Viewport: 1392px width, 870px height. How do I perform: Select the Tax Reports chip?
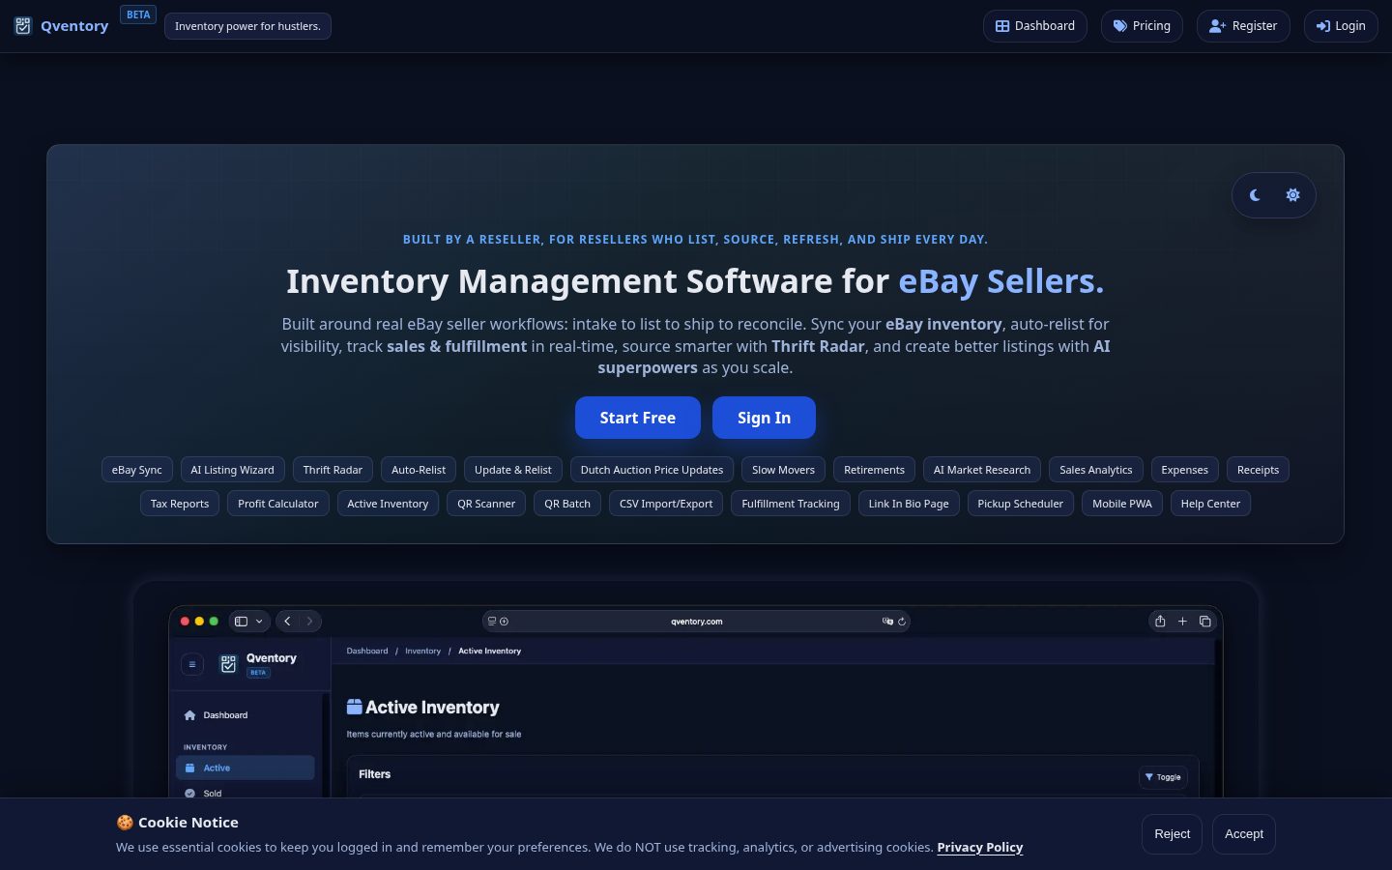[x=180, y=504]
